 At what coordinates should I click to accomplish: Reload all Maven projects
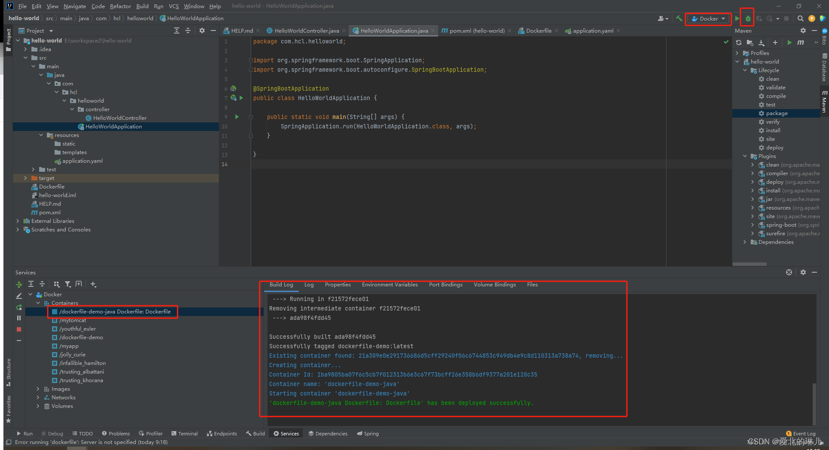(739, 43)
